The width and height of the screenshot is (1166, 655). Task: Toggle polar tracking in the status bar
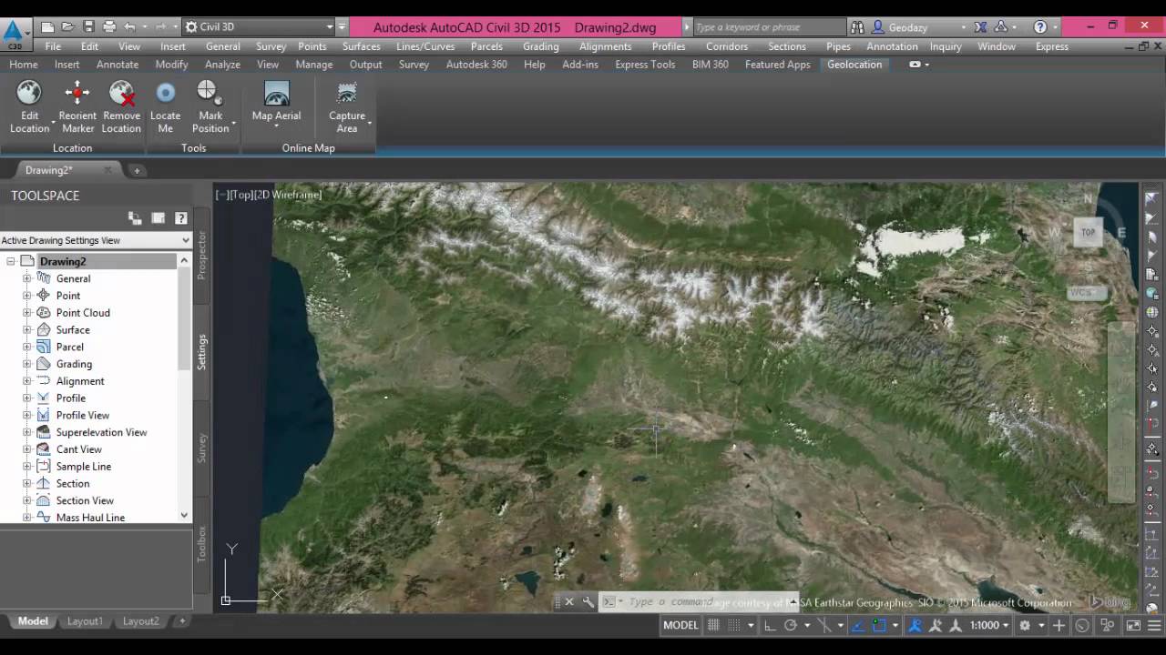(x=790, y=625)
